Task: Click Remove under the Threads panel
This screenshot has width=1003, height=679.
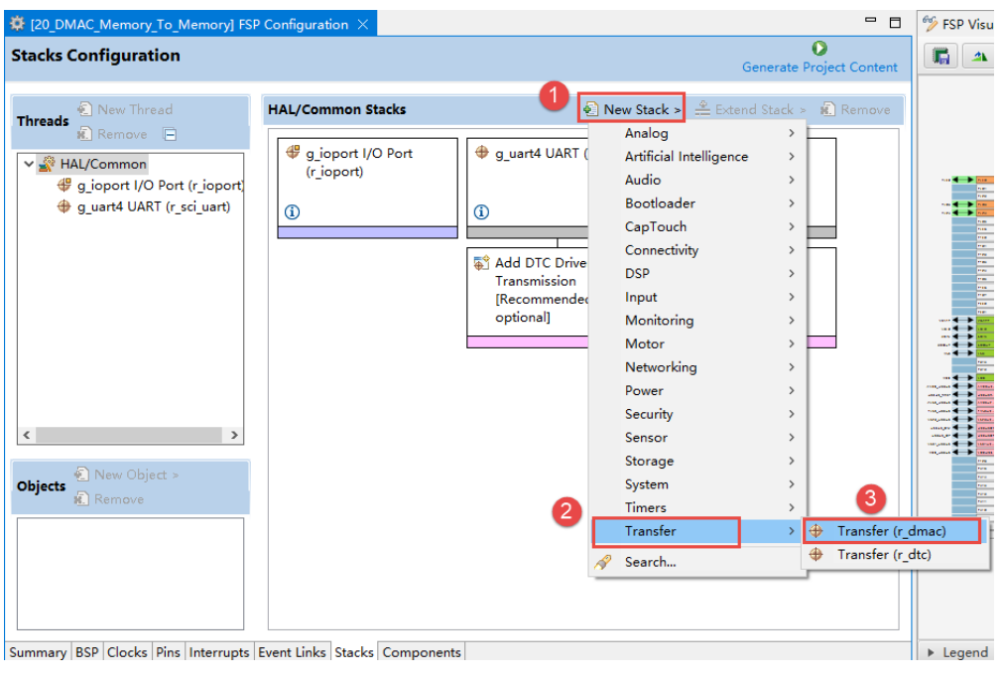Action: tap(112, 134)
